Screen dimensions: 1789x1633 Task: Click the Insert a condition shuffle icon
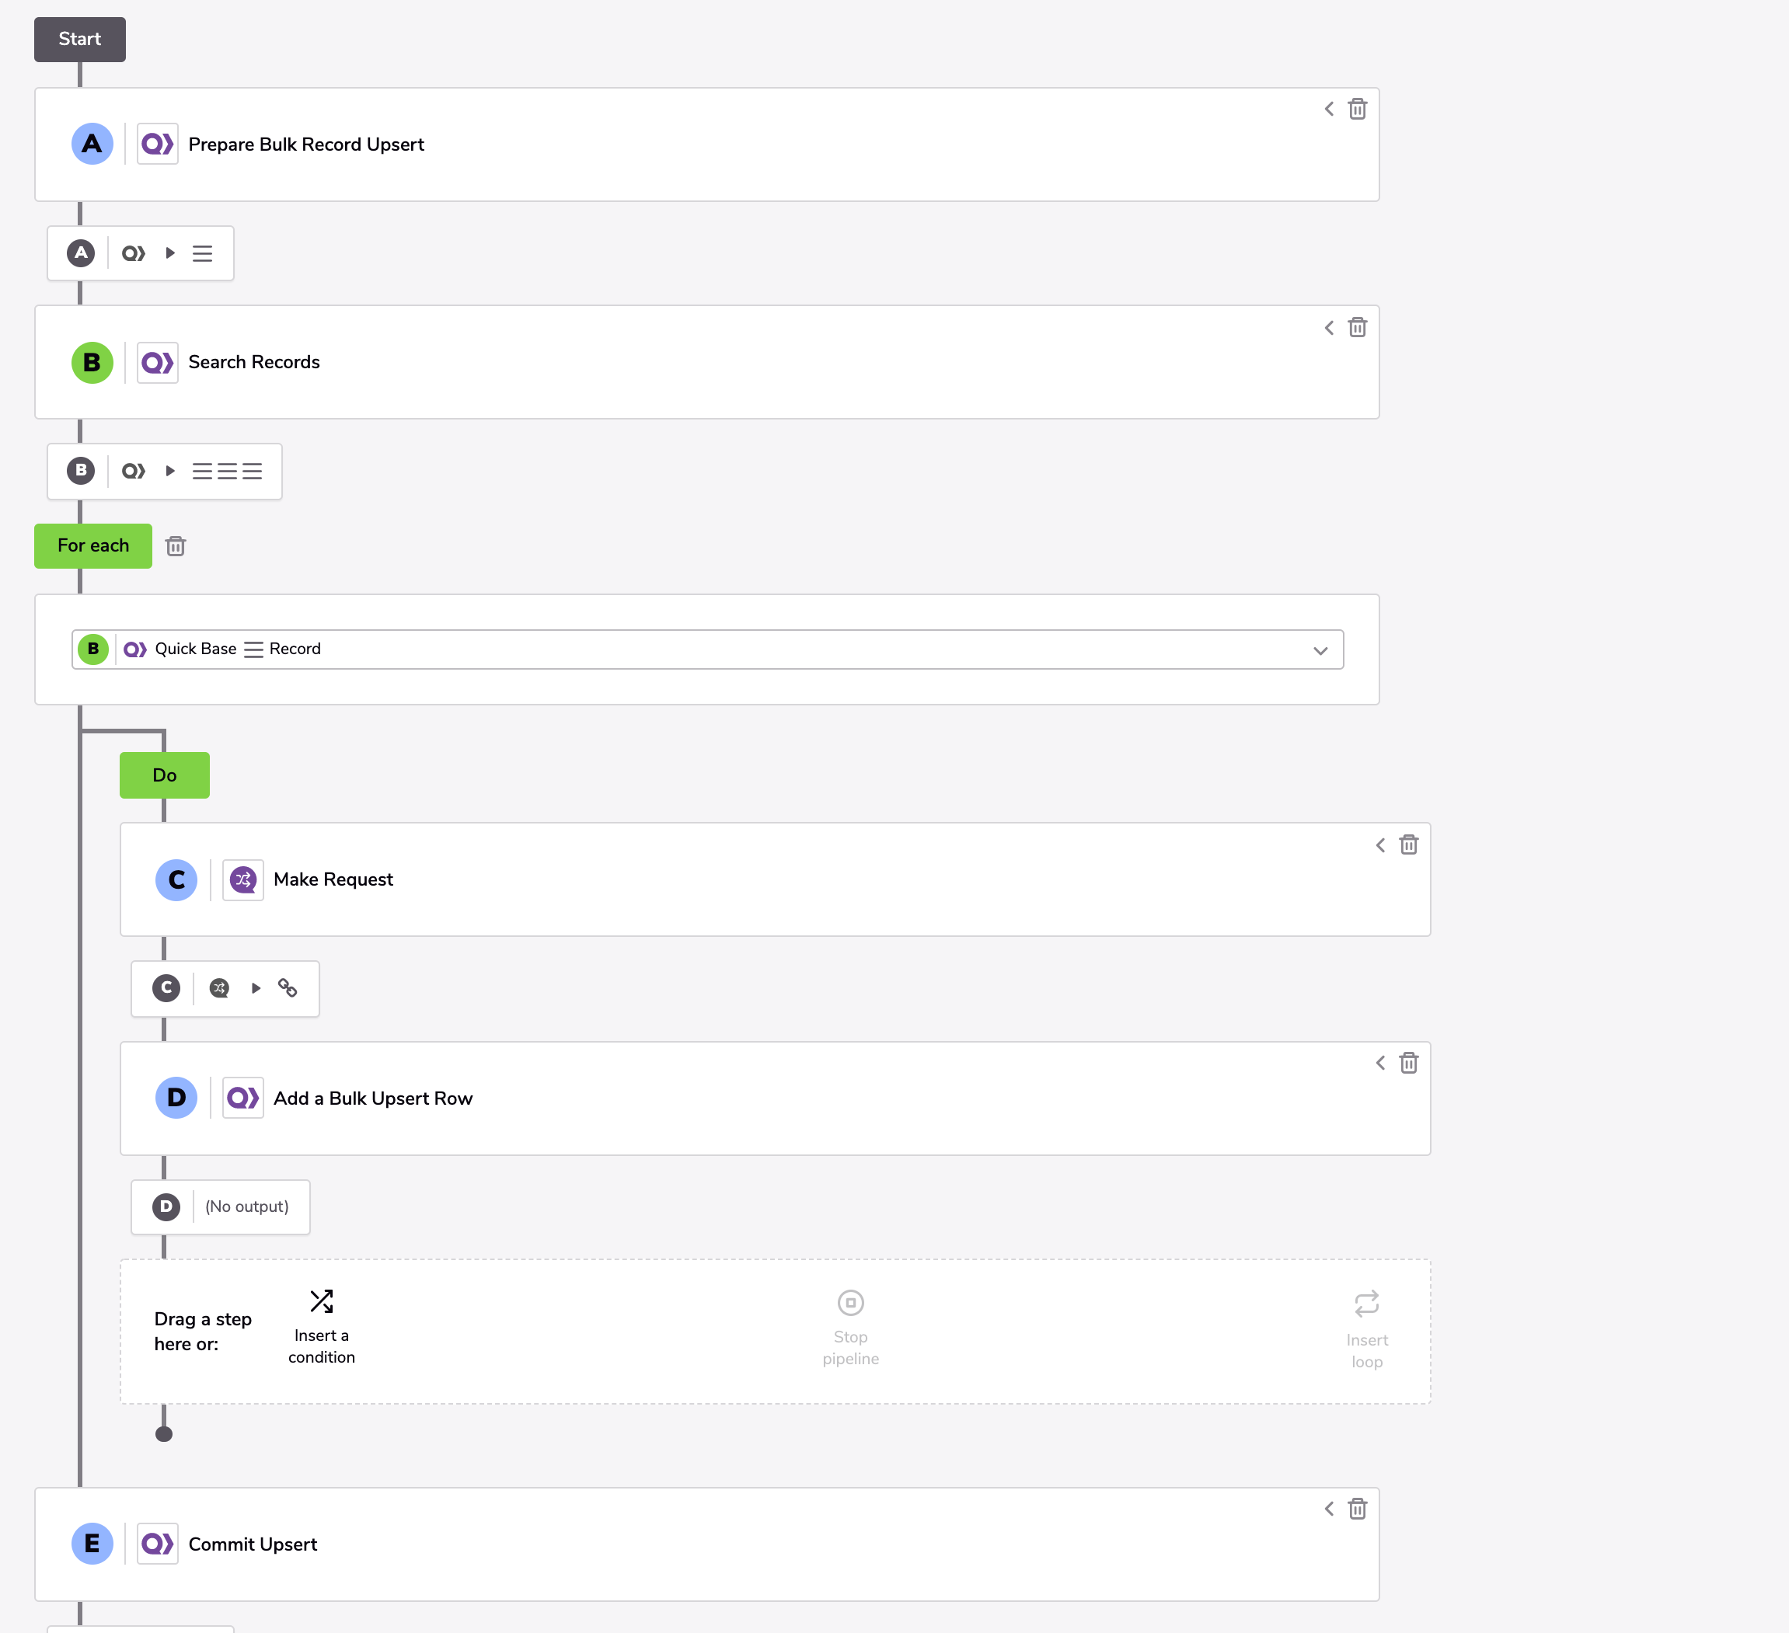[321, 1301]
